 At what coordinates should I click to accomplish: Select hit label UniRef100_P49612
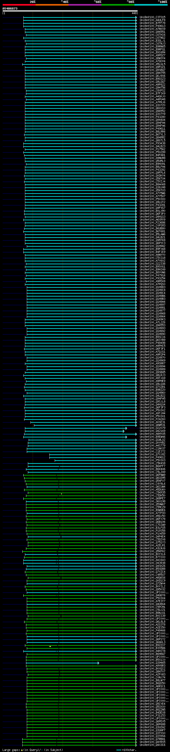tap(152, 457)
